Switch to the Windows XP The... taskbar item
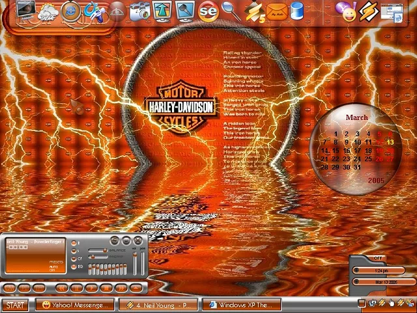Viewport: 417px width, 313px height. coord(241,305)
